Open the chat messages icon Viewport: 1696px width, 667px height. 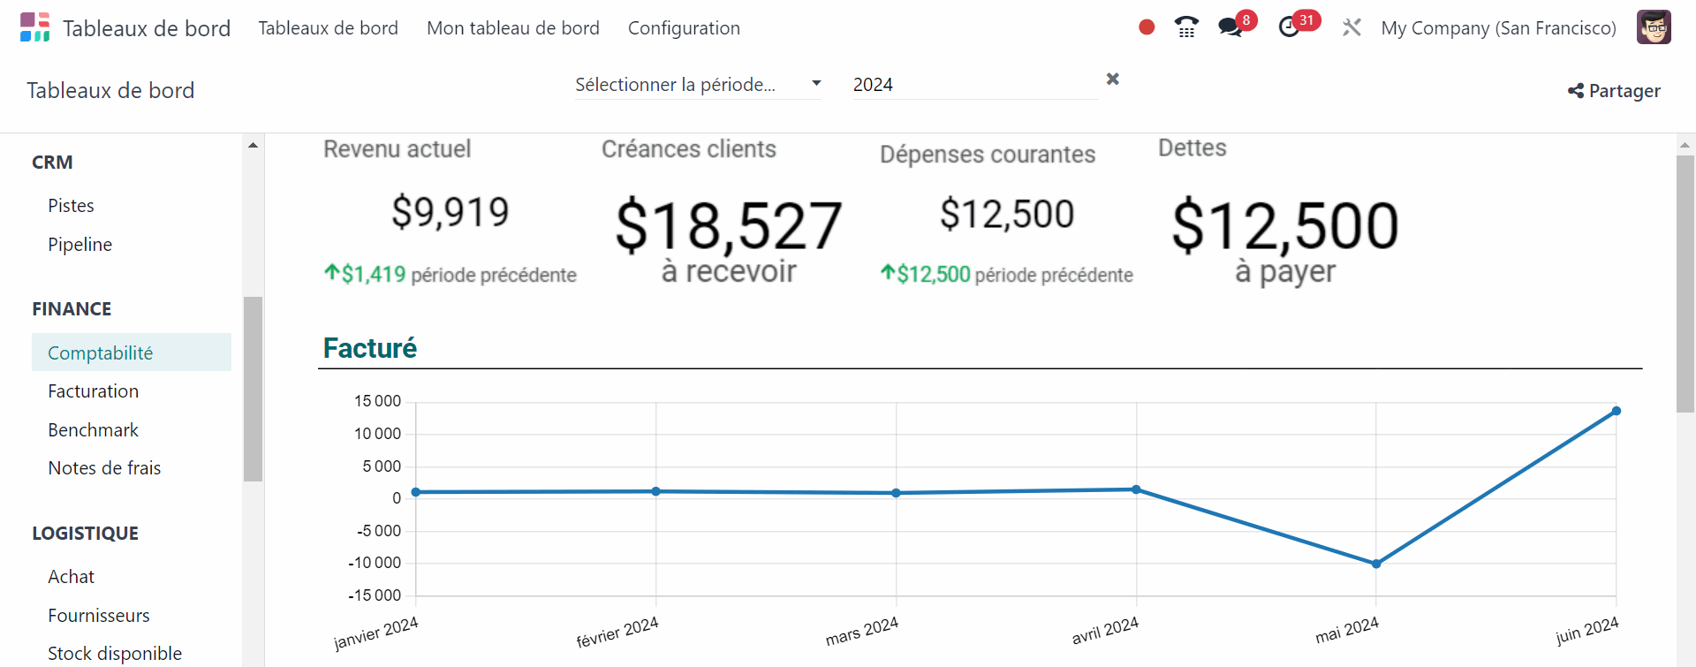[x=1230, y=27]
